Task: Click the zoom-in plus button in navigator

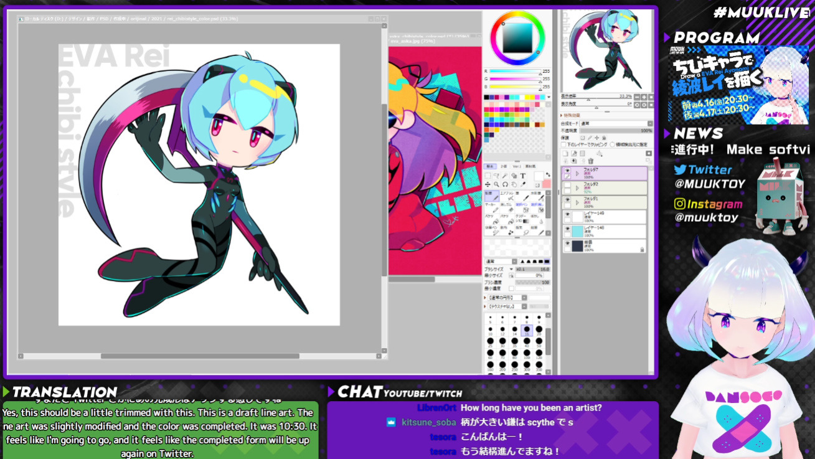Action: coord(644,97)
